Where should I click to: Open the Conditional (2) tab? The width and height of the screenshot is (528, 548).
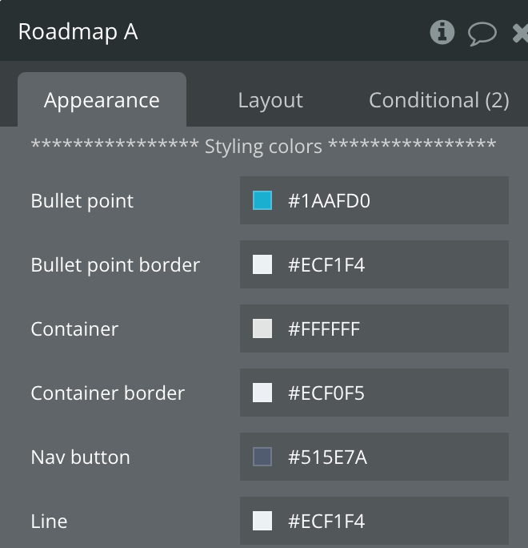coord(438,100)
